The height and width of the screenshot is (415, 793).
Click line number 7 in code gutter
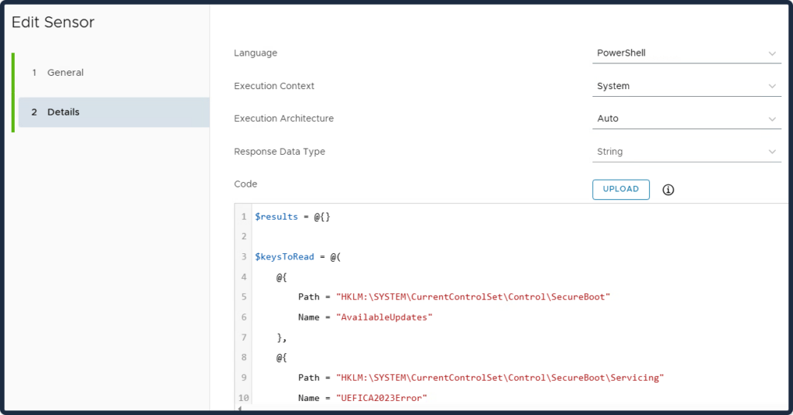click(x=243, y=338)
